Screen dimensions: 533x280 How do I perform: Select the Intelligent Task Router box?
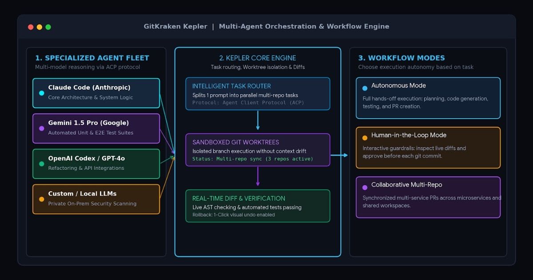pyautogui.click(x=258, y=94)
